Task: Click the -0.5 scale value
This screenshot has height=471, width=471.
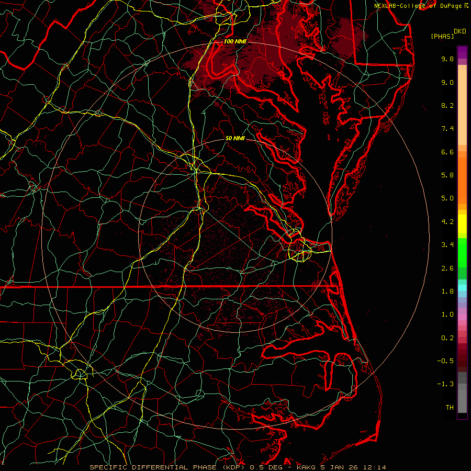Action: point(445,361)
